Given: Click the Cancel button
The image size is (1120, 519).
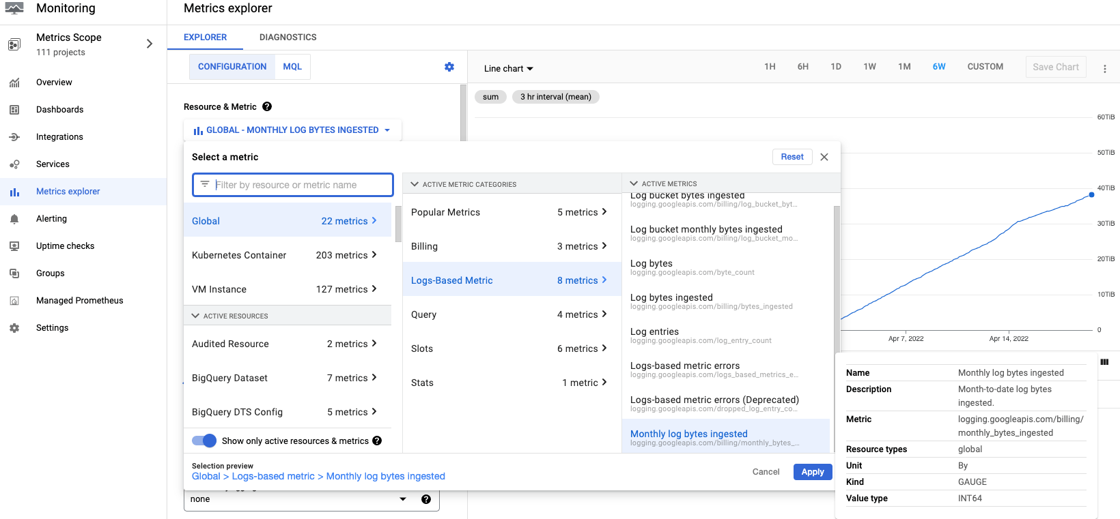Looking at the screenshot, I should coord(766,472).
